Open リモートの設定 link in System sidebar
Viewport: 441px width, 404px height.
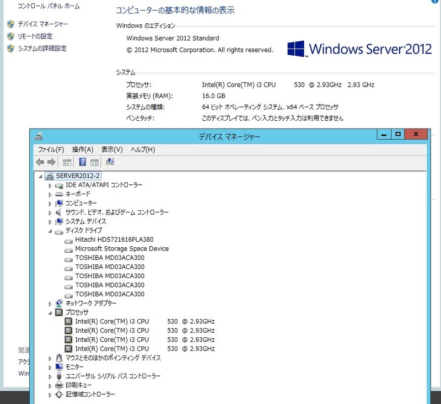coord(35,36)
